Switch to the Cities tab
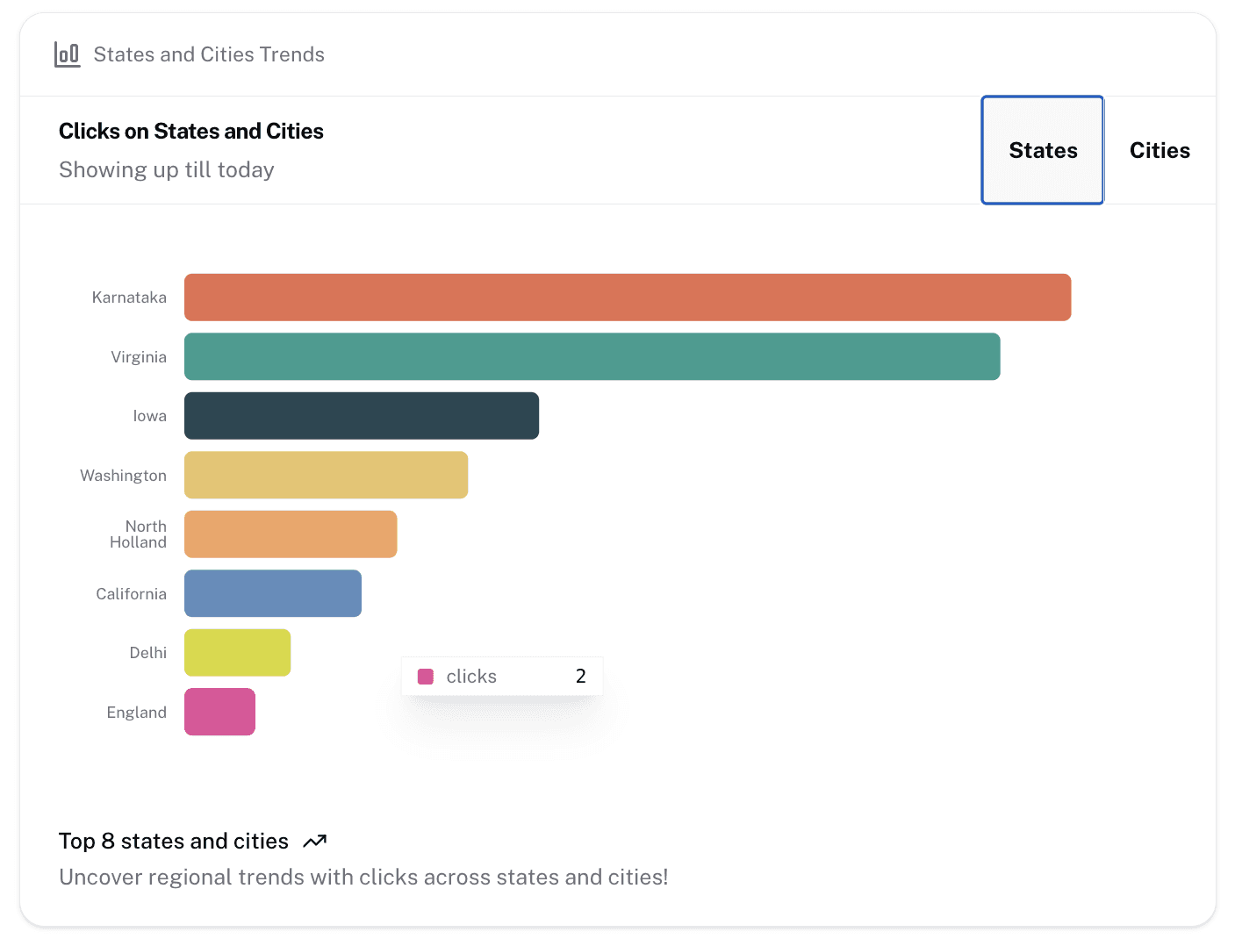Image resolution: width=1235 pixels, height=946 pixels. [x=1159, y=150]
